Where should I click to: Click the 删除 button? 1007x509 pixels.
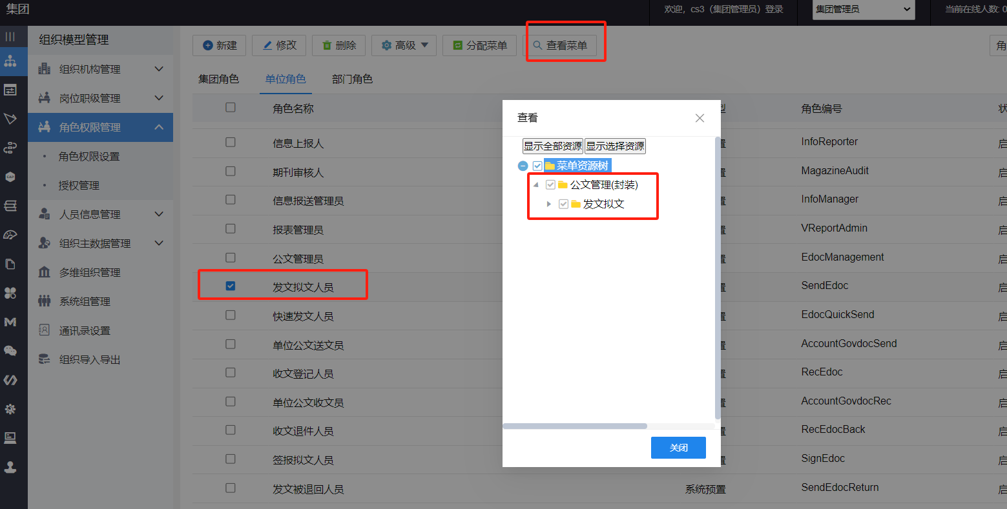pyautogui.click(x=339, y=45)
